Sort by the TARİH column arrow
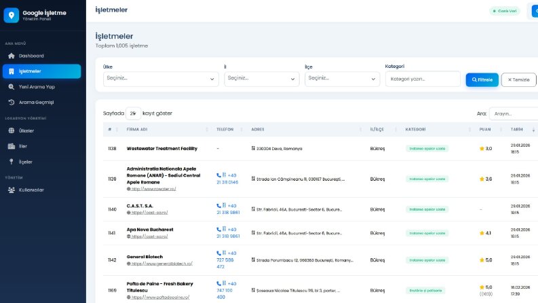Viewport: 538px width, 303px height. pyautogui.click(x=533, y=130)
